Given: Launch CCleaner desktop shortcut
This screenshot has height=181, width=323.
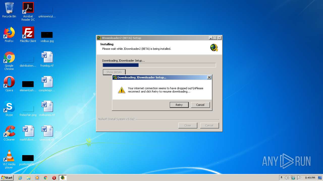Looking at the screenshot, I should [x=9, y=133].
